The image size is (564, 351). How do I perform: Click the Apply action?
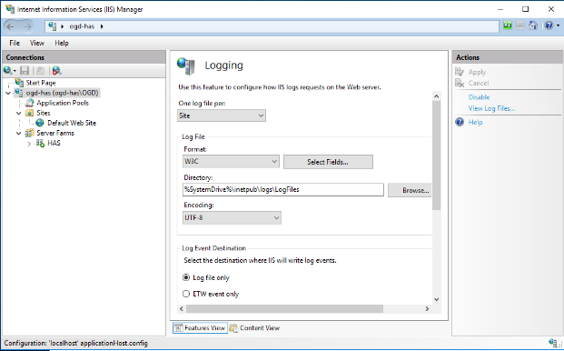click(x=477, y=73)
